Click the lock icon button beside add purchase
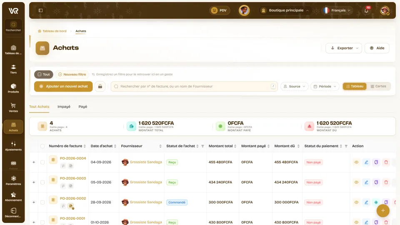This screenshot has height=225, width=400. click(x=100, y=87)
